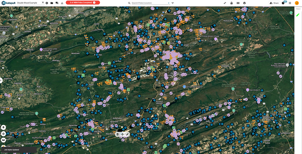Viewport: 302px width, 154px height.
Task: Expand the search type dropdown arrow
Action: point(169,3)
